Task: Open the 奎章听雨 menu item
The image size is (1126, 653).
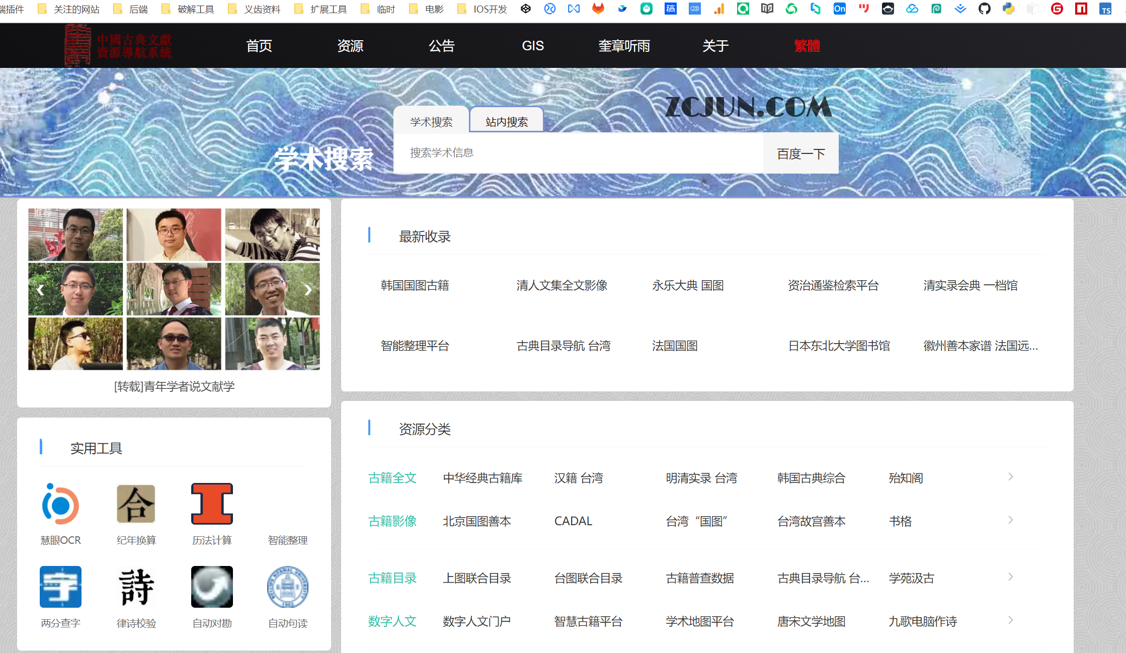Action: click(x=624, y=46)
